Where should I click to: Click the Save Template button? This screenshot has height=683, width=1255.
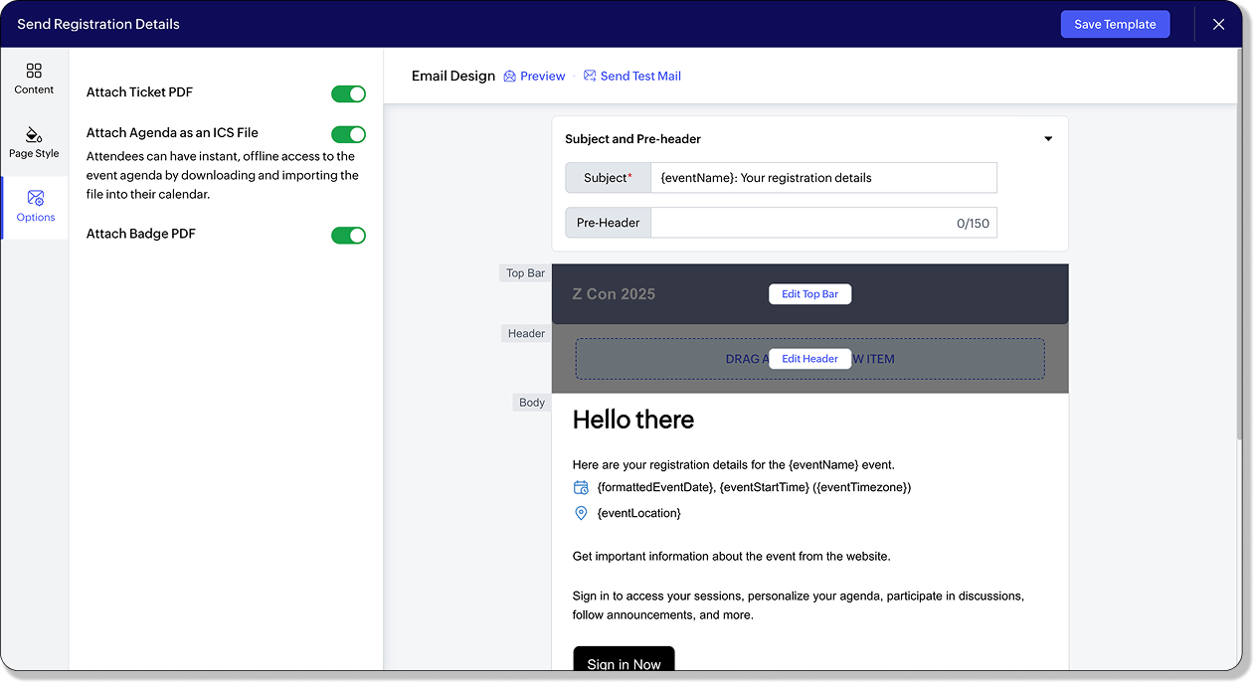pos(1115,24)
